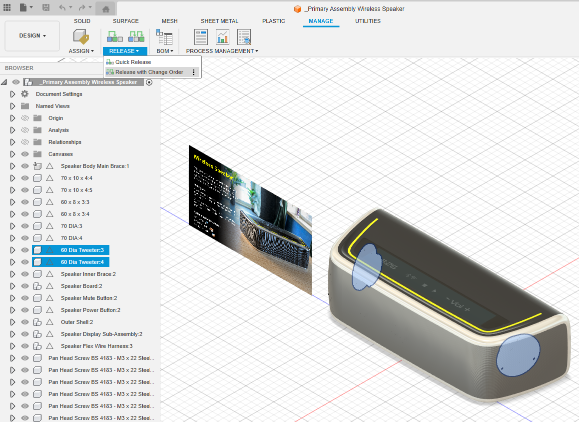Image resolution: width=579 pixels, height=422 pixels.
Task: Click the root assembly component icon
Action: point(28,82)
